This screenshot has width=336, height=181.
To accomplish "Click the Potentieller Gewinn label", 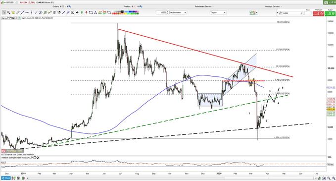I will (x=203, y=6).
